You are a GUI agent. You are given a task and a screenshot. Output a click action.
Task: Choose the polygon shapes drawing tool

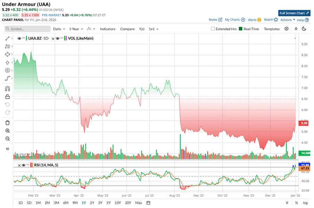[x=7, y=55]
